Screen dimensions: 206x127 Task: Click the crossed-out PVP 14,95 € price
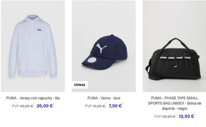(95, 106)
